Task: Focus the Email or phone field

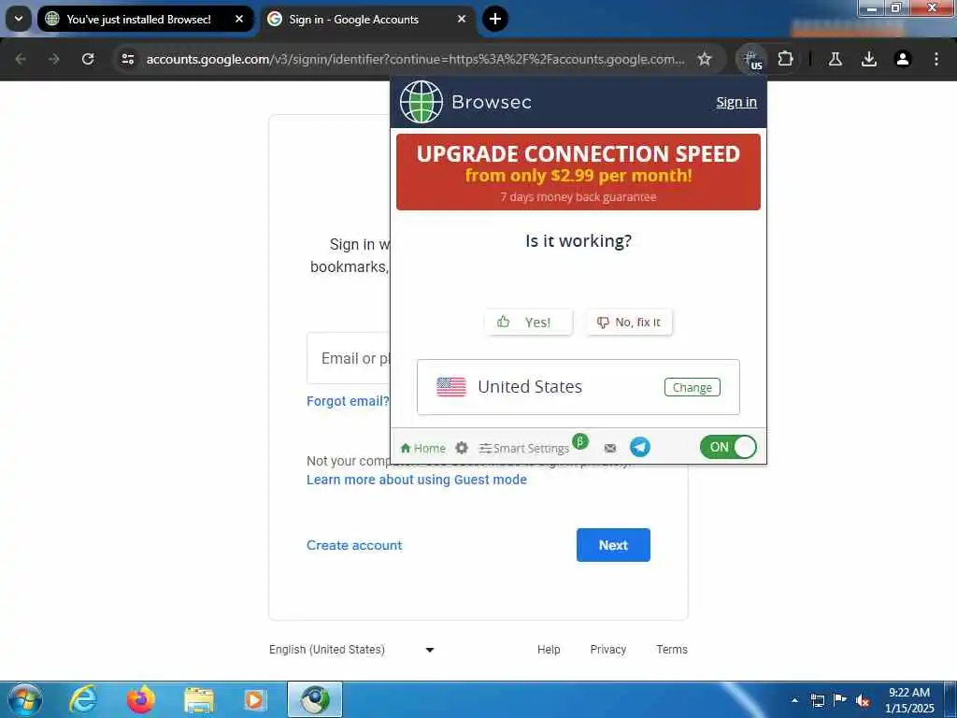Action: tap(349, 358)
